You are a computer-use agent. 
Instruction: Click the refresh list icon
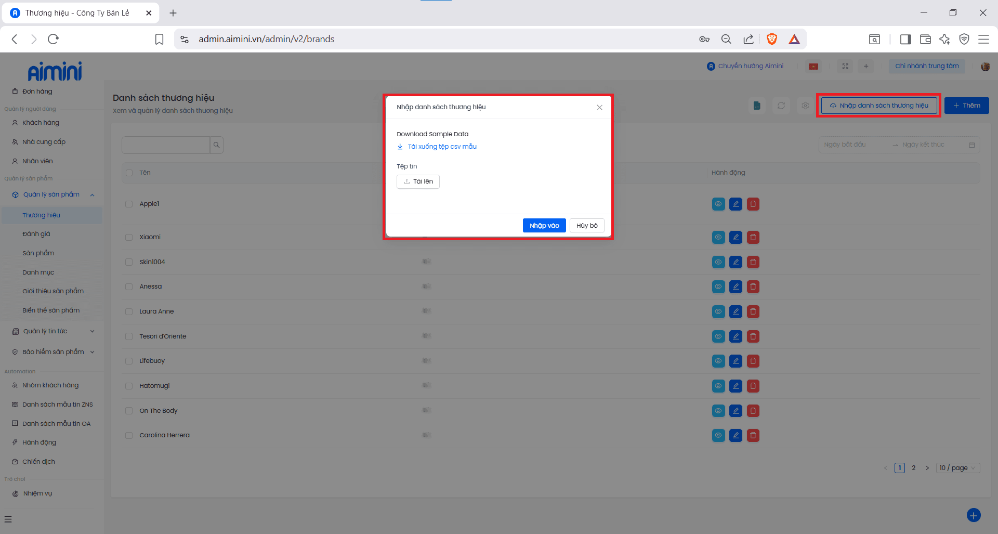(781, 106)
